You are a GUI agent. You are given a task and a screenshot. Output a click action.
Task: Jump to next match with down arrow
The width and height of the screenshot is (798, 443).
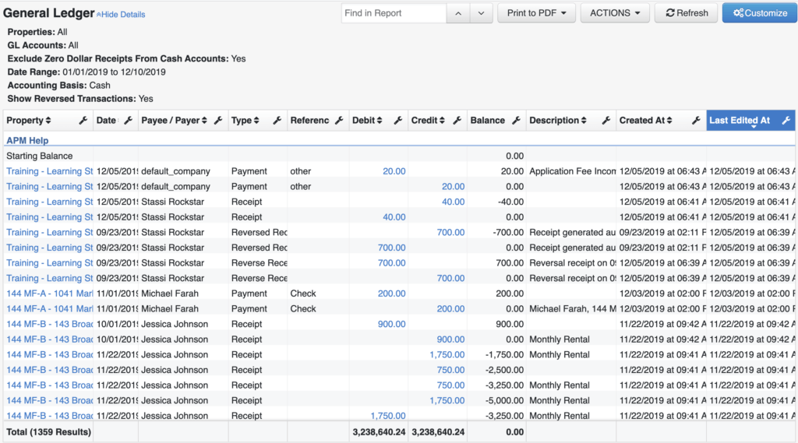click(481, 13)
